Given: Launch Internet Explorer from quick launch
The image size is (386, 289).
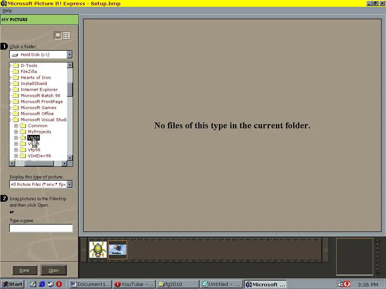Looking at the screenshot, I should (42, 284).
